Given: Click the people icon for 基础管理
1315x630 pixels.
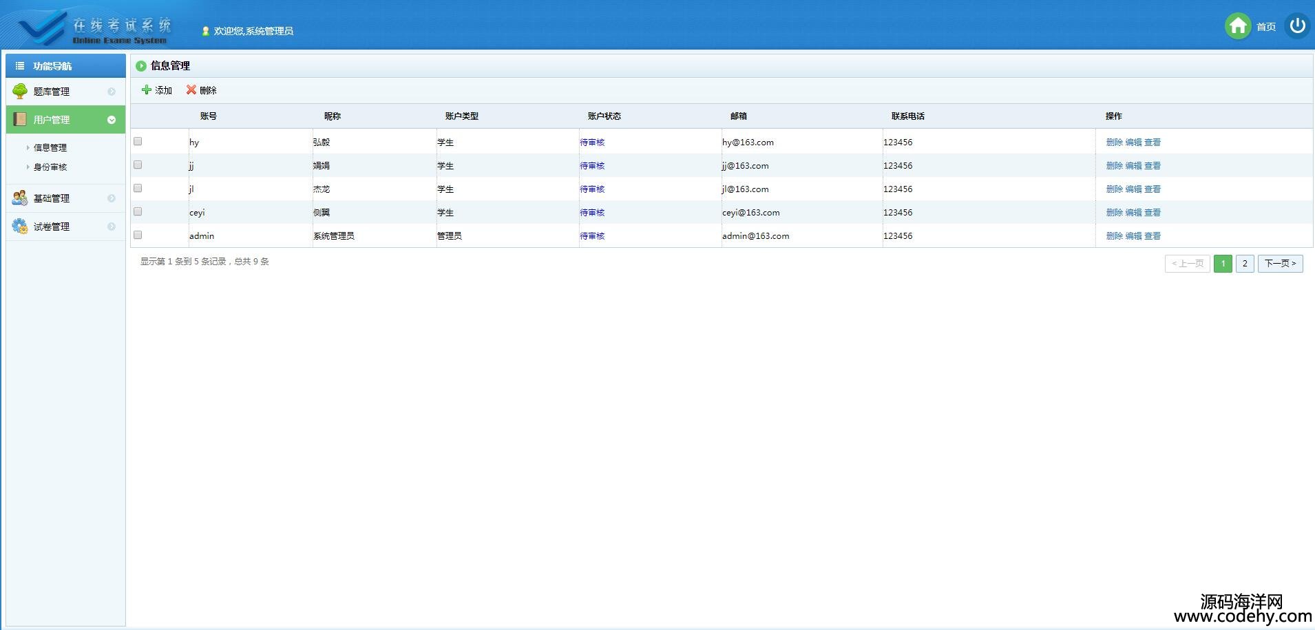Looking at the screenshot, I should click(x=20, y=198).
